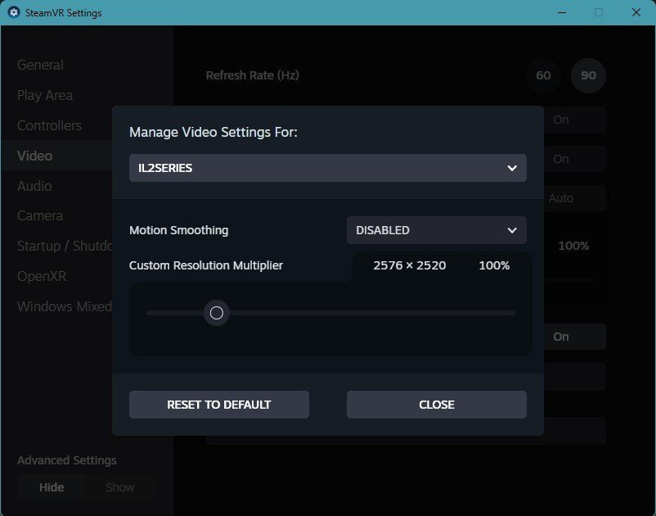This screenshot has height=516, width=656.
Task: Select the General settings tab
Action: (x=40, y=65)
